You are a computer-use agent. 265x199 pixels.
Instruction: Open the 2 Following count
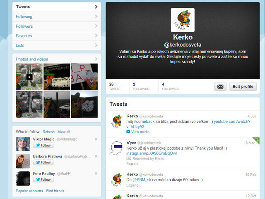point(141,86)
